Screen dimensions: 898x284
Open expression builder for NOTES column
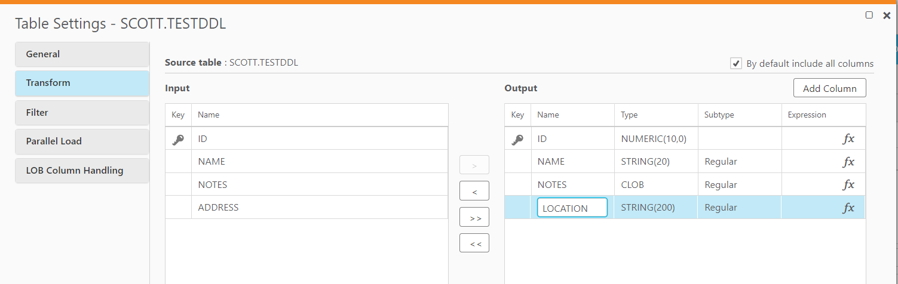click(848, 185)
